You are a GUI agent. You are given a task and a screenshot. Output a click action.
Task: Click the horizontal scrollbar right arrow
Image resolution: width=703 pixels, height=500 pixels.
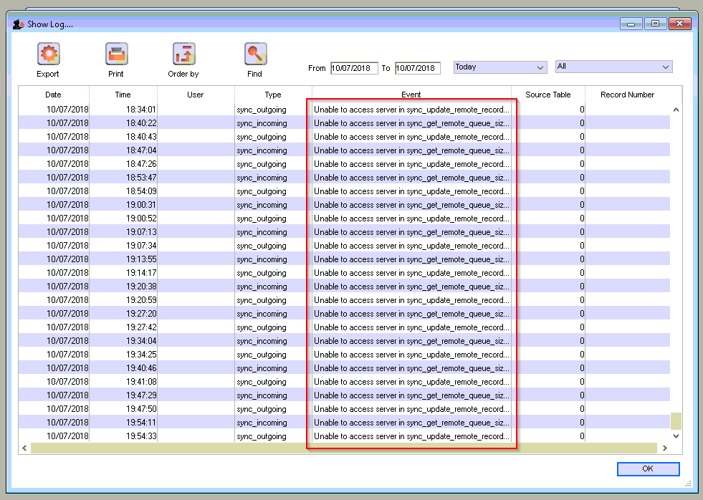coord(664,448)
